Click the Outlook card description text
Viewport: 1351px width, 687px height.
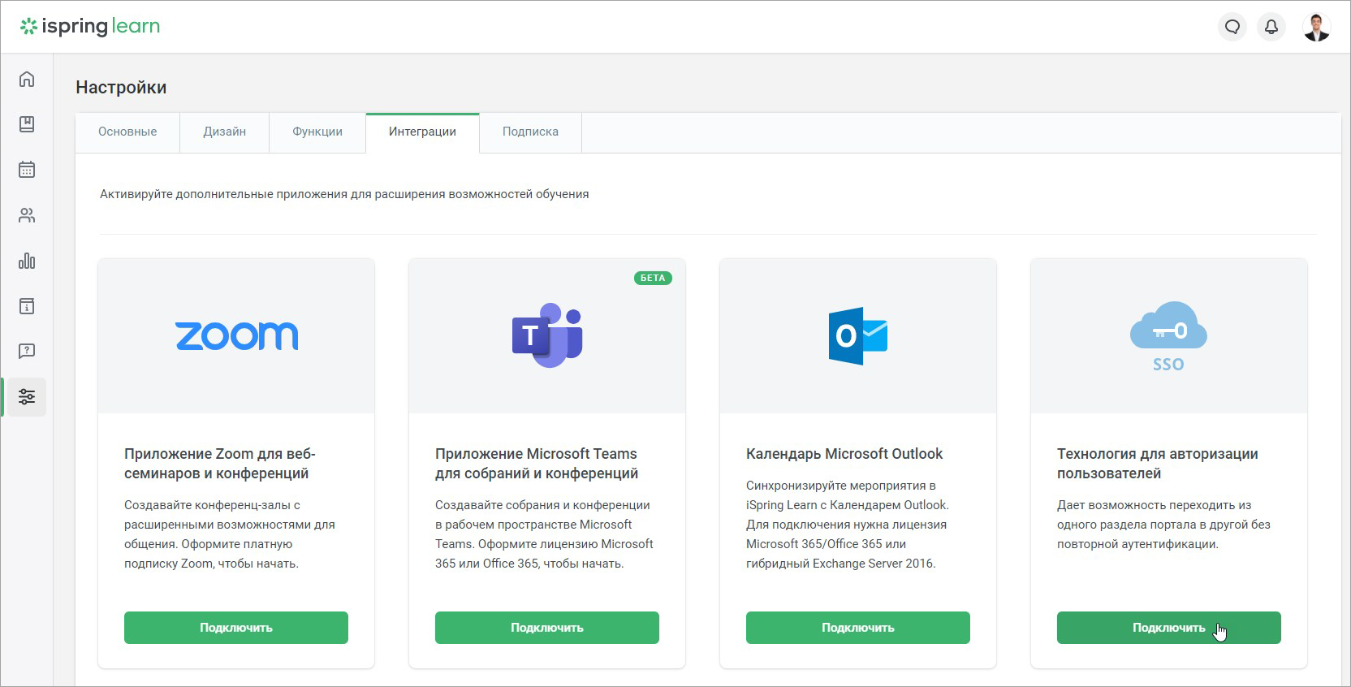(848, 525)
